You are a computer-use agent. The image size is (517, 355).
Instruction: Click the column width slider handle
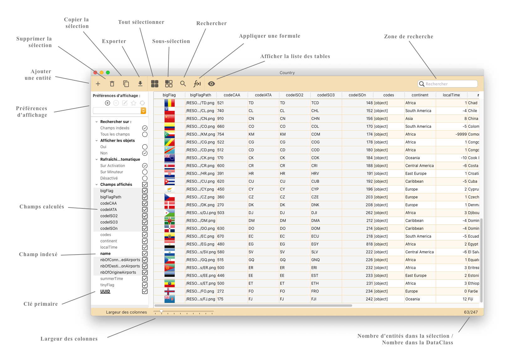161,311
